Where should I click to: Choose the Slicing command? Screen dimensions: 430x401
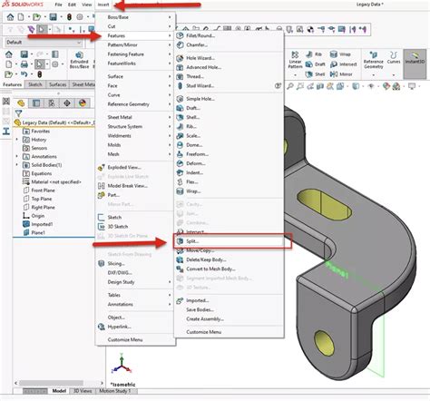135,263
